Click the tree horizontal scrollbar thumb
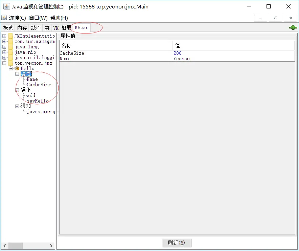The image size is (299, 251). (x=16, y=246)
